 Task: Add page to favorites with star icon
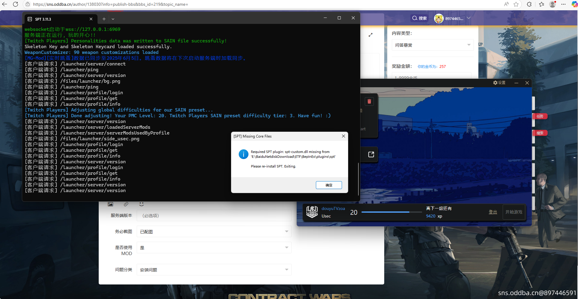[516, 4]
